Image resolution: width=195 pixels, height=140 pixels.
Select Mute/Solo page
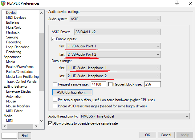click(x=14, y=27)
